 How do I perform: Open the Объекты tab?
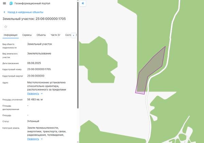click(x=41, y=35)
